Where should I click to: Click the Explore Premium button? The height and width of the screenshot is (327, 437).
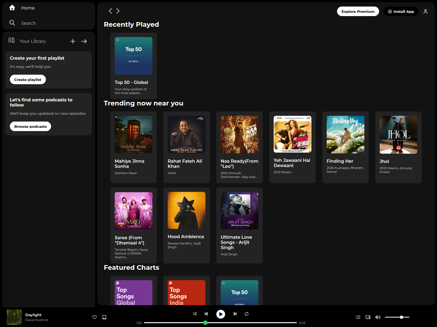[x=358, y=11]
